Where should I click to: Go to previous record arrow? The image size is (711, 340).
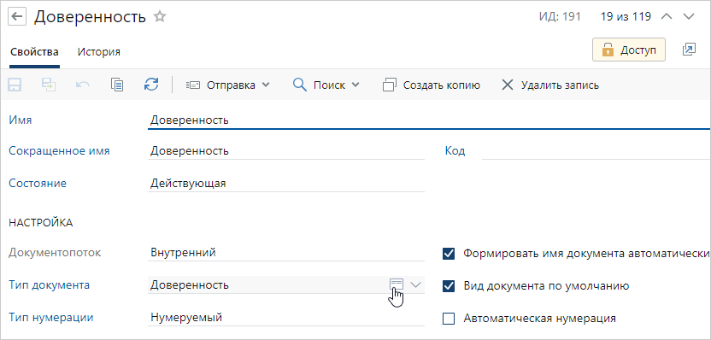coord(667,17)
